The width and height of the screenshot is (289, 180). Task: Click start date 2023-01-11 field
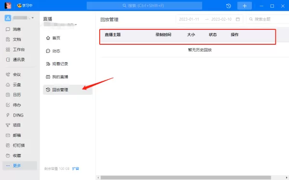[x=189, y=19]
